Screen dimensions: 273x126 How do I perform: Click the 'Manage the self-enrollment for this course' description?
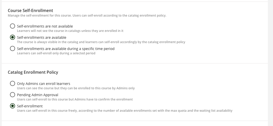click(x=87, y=16)
